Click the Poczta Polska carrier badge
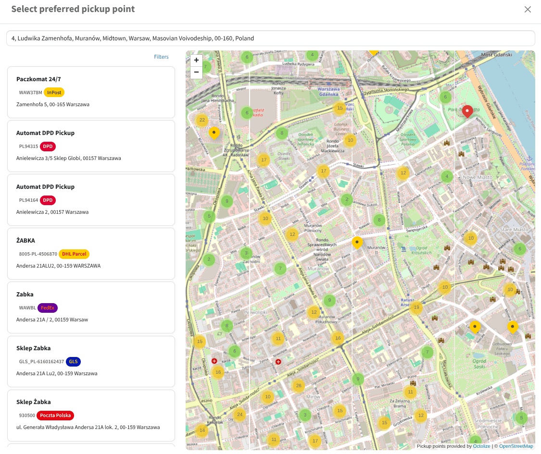 (x=55, y=416)
